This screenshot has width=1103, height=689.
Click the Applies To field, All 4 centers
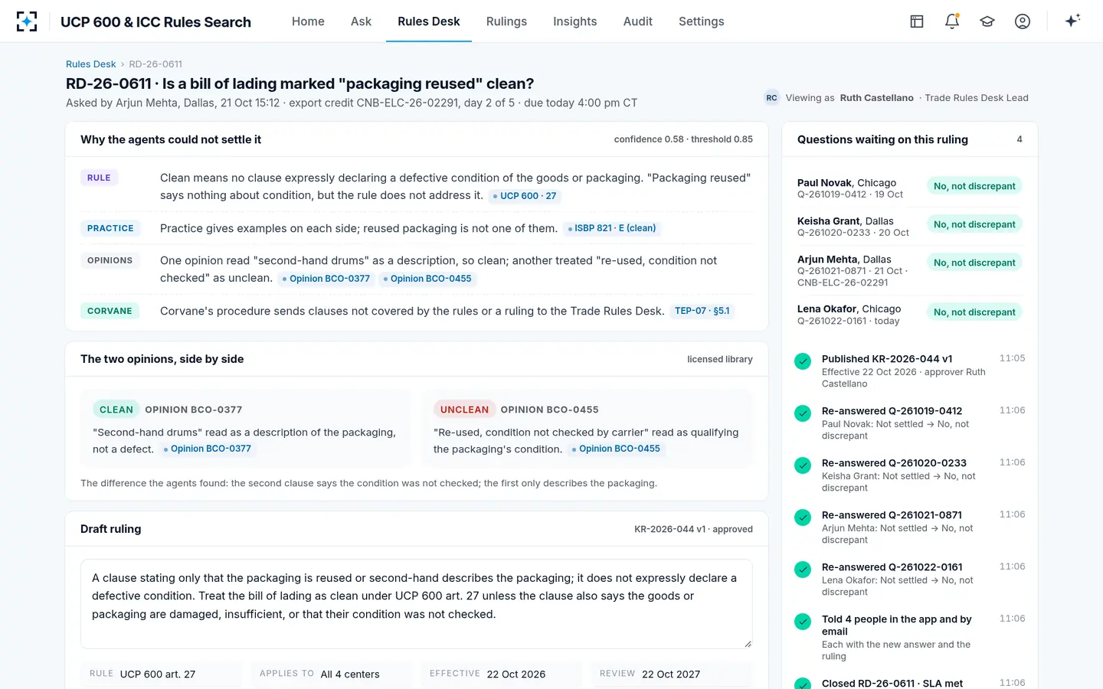pyautogui.click(x=332, y=674)
